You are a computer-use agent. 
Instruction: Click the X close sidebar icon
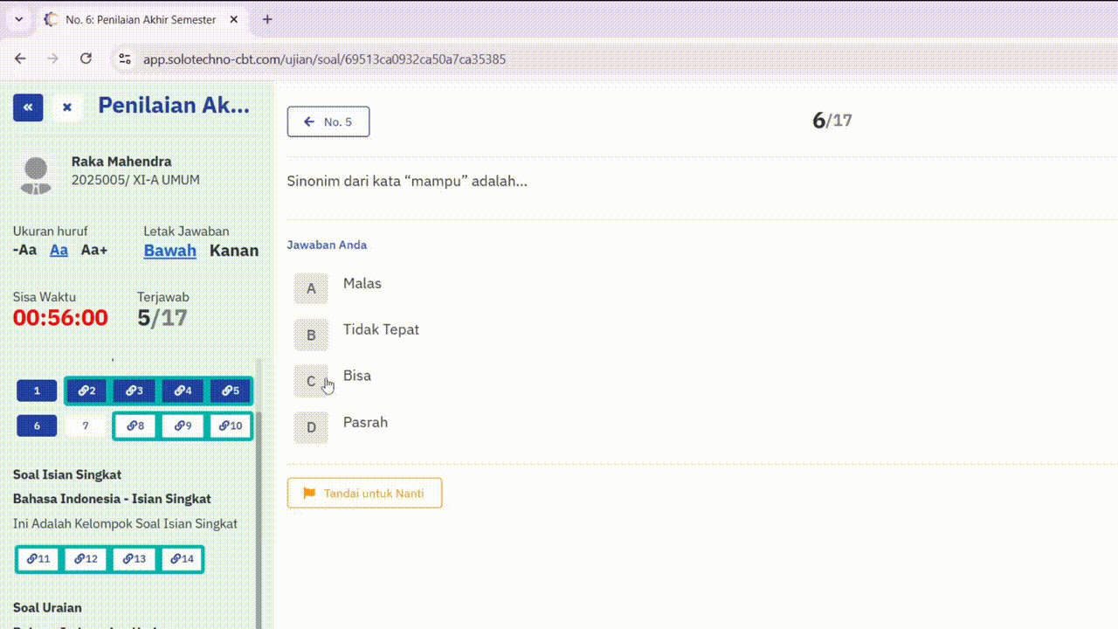coord(66,107)
